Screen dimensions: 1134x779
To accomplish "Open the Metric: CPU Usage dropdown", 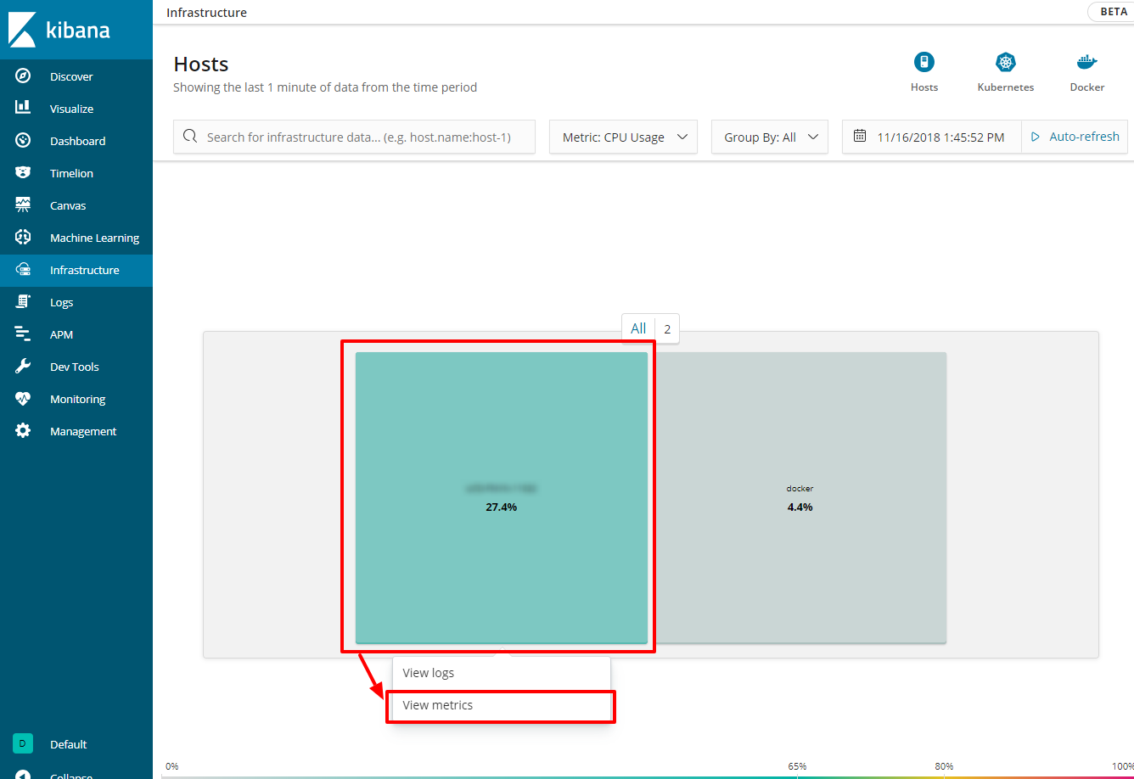I will tap(624, 137).
